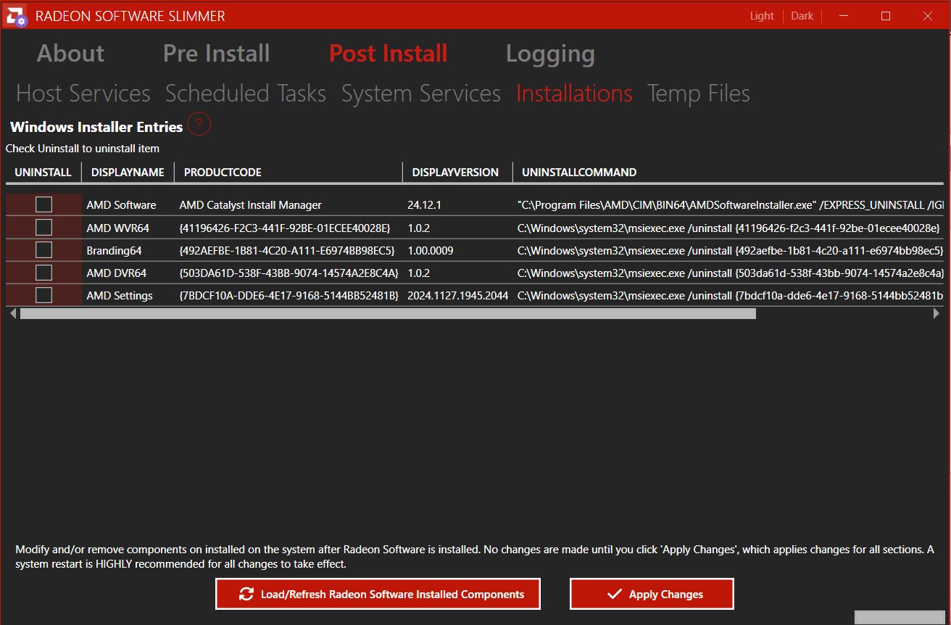Check Uninstall for AMD Software

[43, 204]
